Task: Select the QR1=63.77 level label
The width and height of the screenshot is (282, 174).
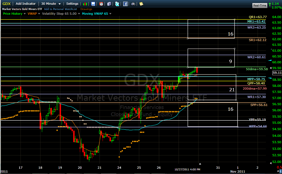Action: (x=258, y=17)
